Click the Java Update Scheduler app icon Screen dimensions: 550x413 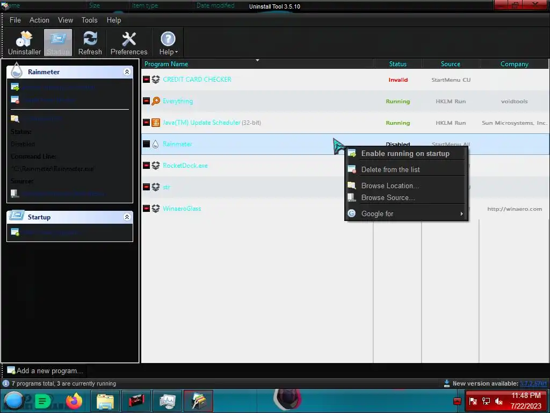[156, 122]
